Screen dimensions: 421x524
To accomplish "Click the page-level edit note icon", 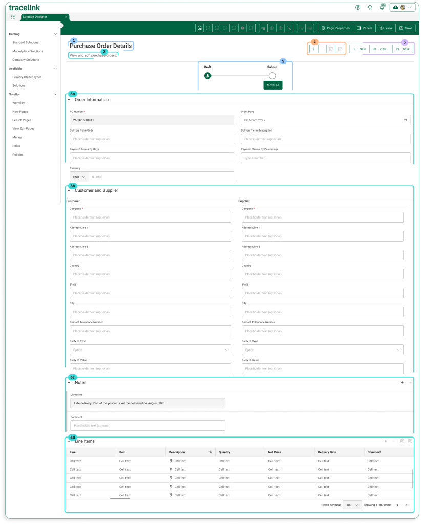I will tap(331, 49).
